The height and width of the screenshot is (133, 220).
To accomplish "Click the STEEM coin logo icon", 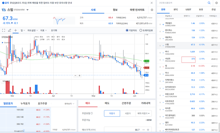I will tap(4, 10).
